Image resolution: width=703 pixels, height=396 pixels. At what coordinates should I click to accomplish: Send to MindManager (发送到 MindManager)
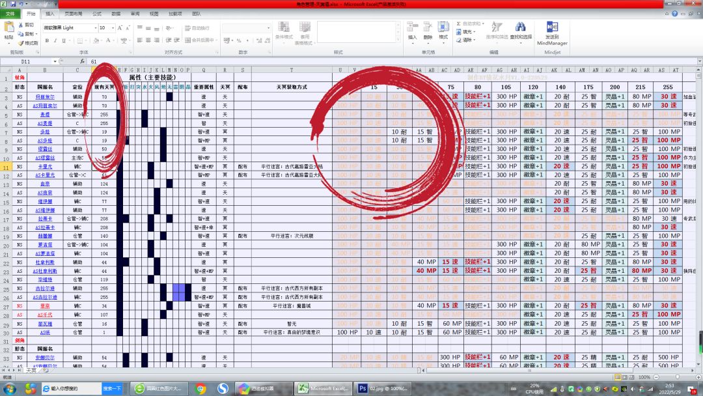553,33
